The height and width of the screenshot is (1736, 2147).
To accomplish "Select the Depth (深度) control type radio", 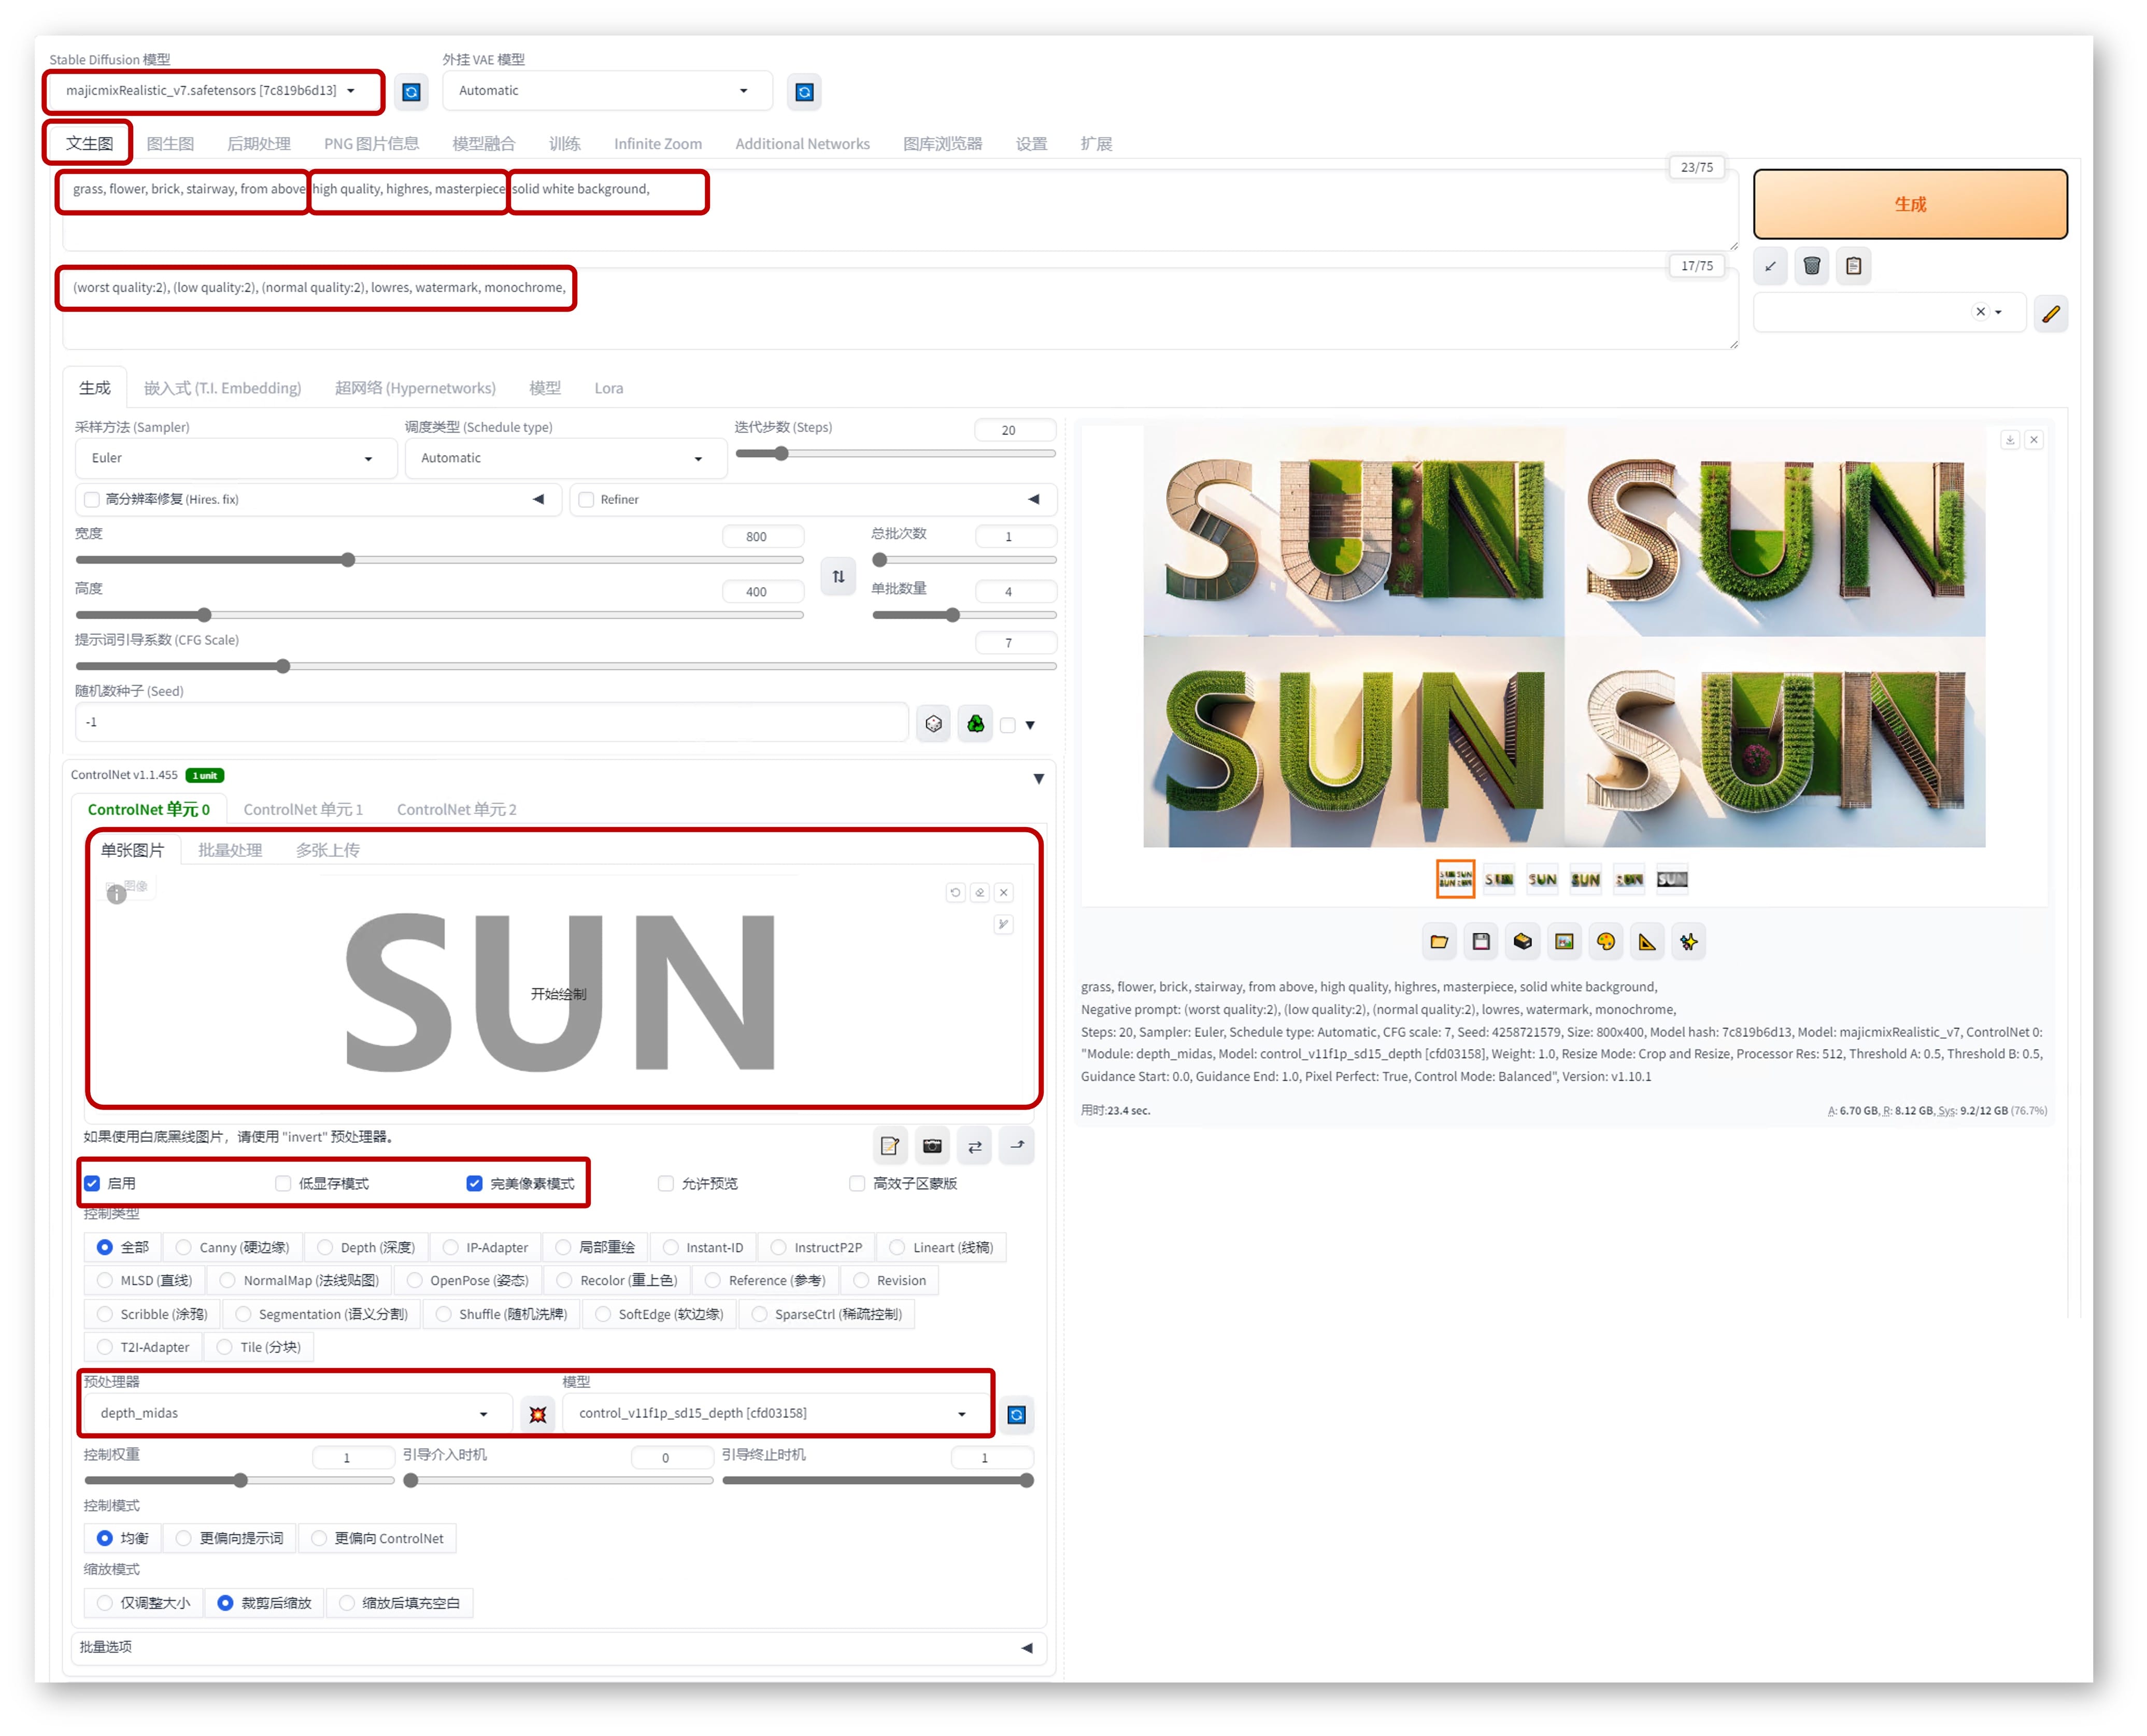I will pos(325,1247).
